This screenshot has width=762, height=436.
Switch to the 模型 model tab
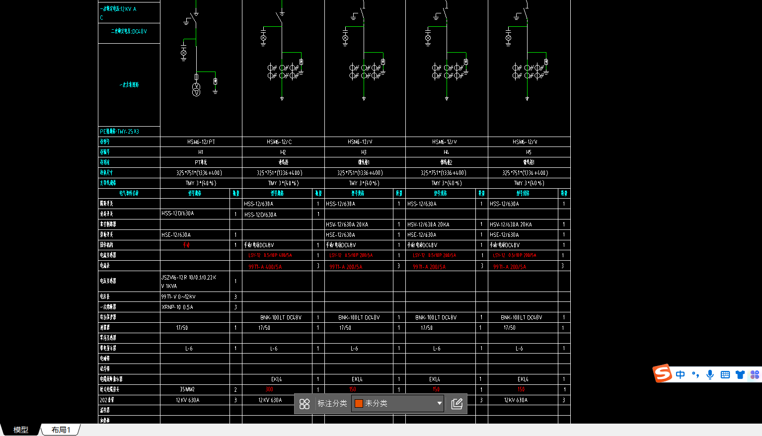pos(20,430)
